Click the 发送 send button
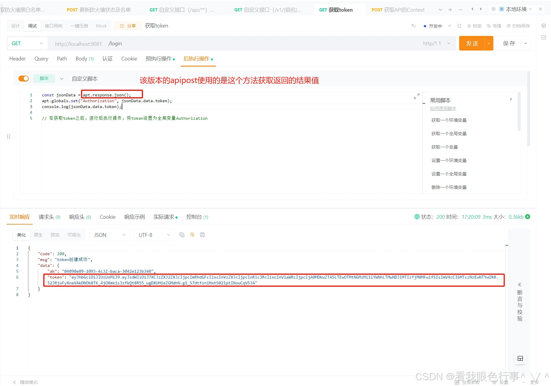551x386 pixels. [472, 43]
